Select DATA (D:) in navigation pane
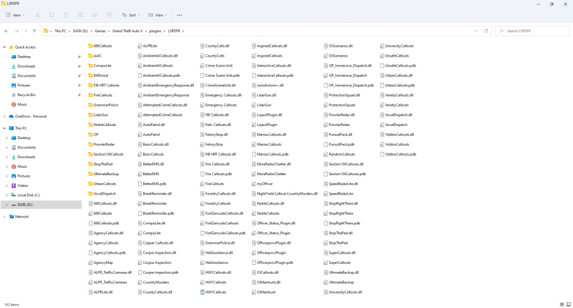Screen dimensions: 573x308 coord(41,205)
